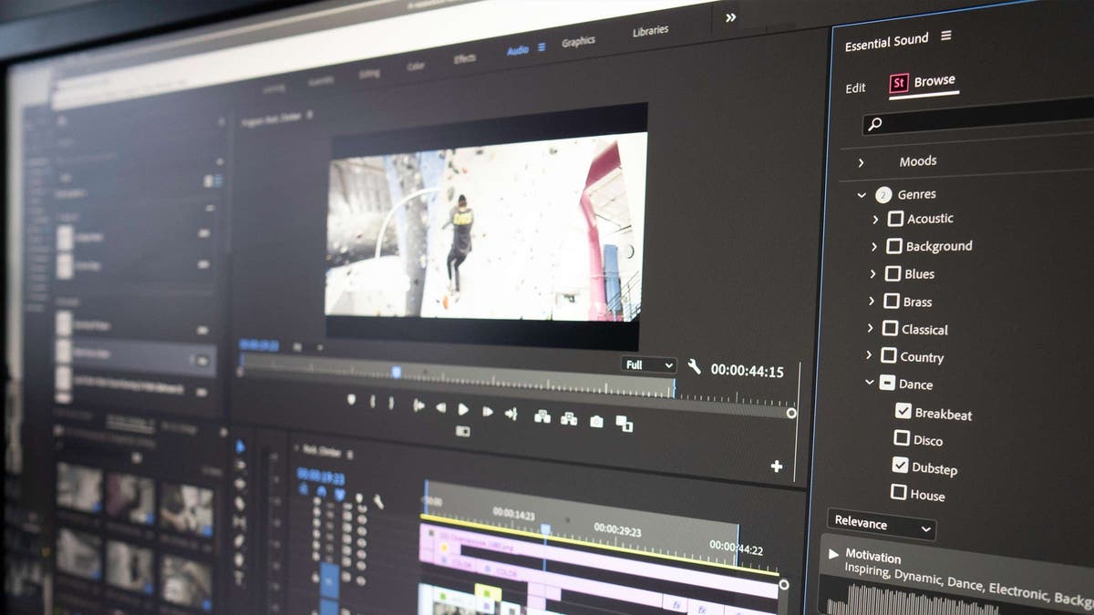Click the Edit label in Essential Sound

click(854, 87)
